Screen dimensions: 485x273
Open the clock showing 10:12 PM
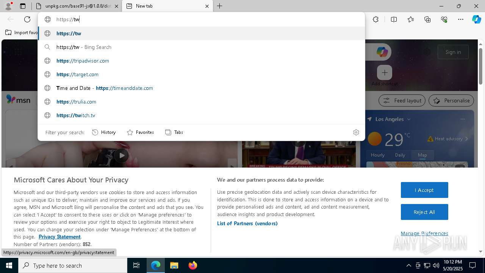click(x=452, y=265)
